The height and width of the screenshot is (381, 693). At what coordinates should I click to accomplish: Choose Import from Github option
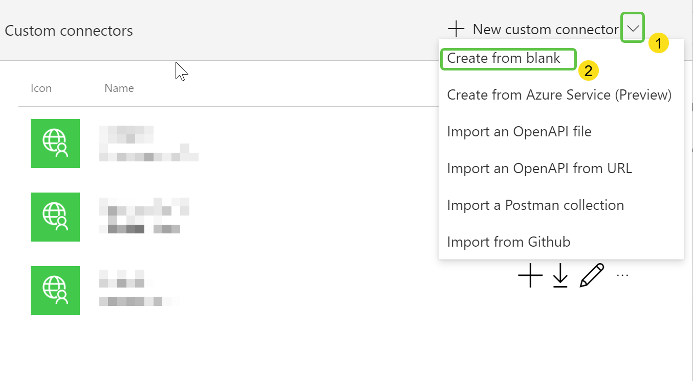[508, 242]
